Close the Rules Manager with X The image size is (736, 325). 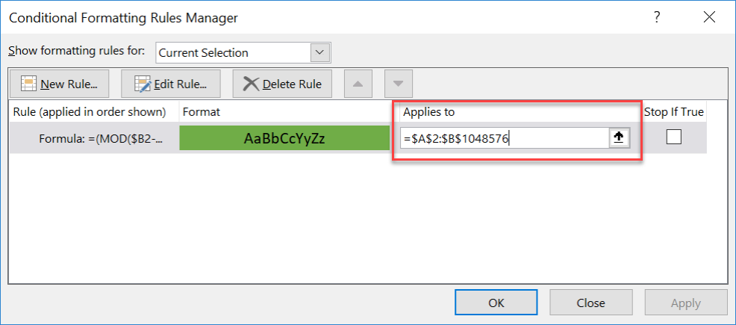(x=708, y=17)
